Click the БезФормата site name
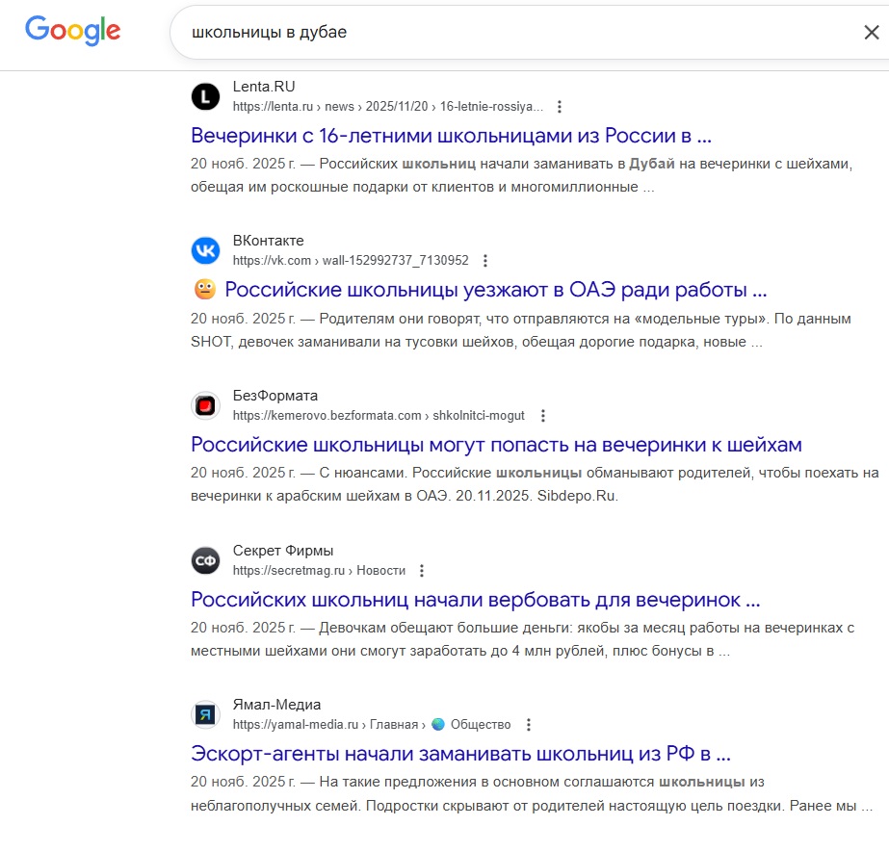889x851 pixels. pos(275,396)
